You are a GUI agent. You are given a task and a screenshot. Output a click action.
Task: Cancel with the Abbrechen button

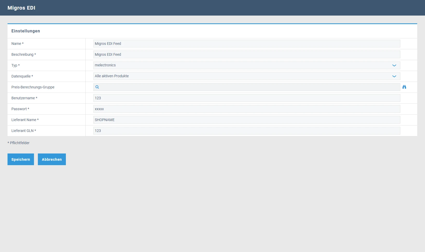click(52, 159)
